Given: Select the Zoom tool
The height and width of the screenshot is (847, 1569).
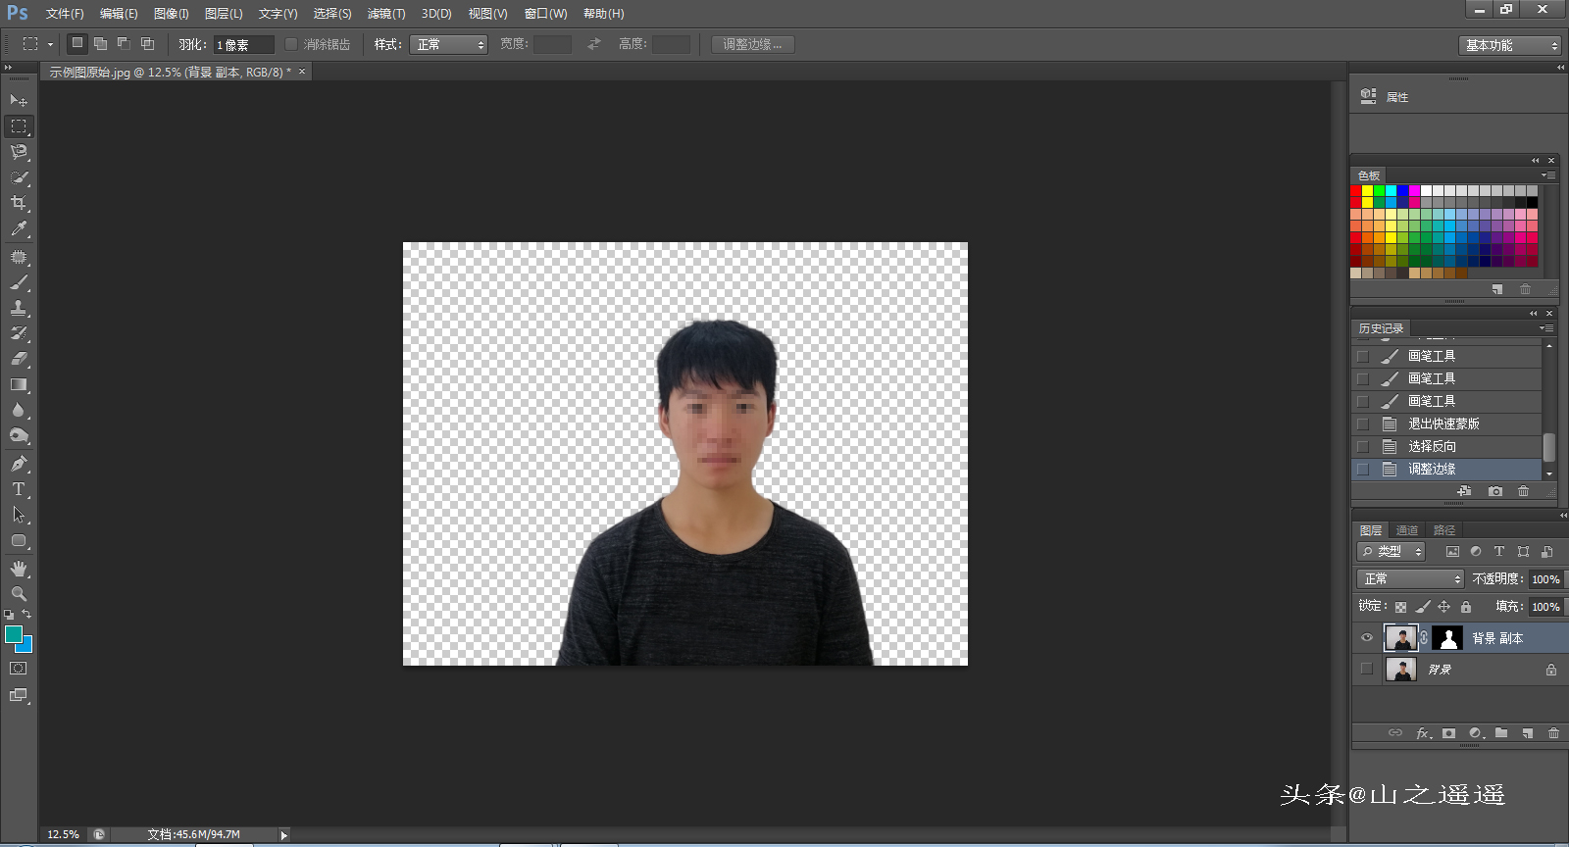Looking at the screenshot, I should pos(18,594).
